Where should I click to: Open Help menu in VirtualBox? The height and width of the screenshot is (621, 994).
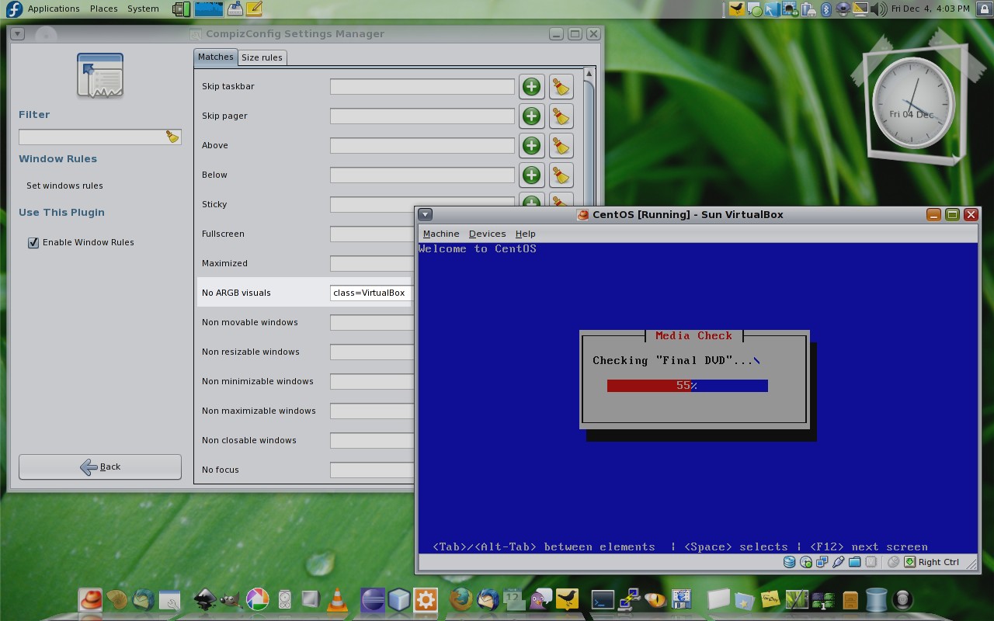tap(525, 234)
